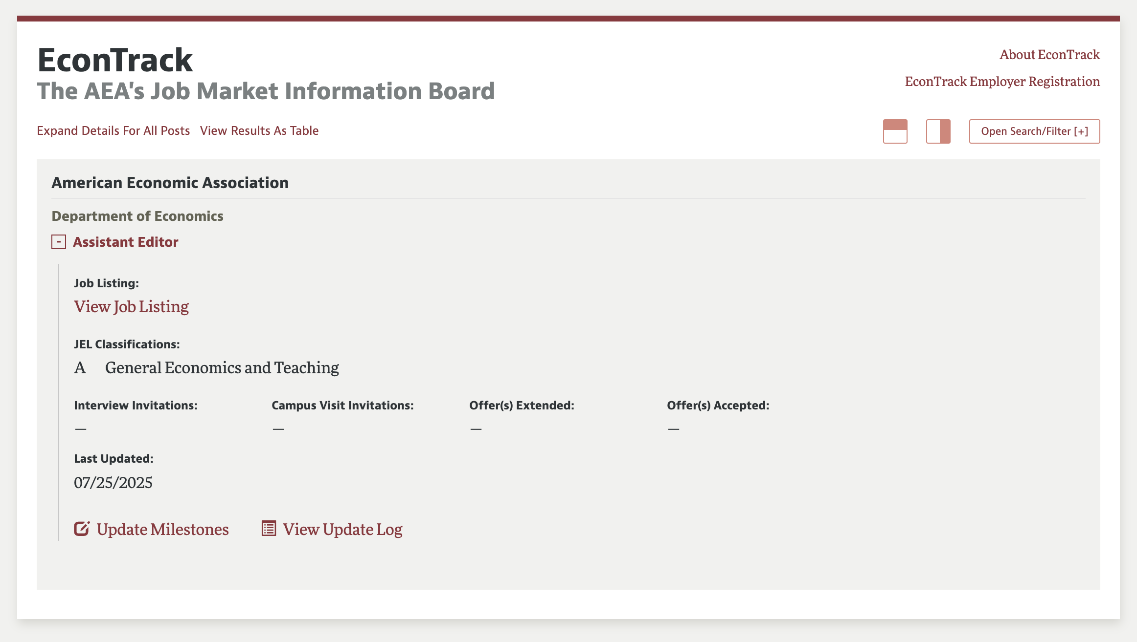Open EconTrack Employer Registration

pyautogui.click(x=1002, y=81)
